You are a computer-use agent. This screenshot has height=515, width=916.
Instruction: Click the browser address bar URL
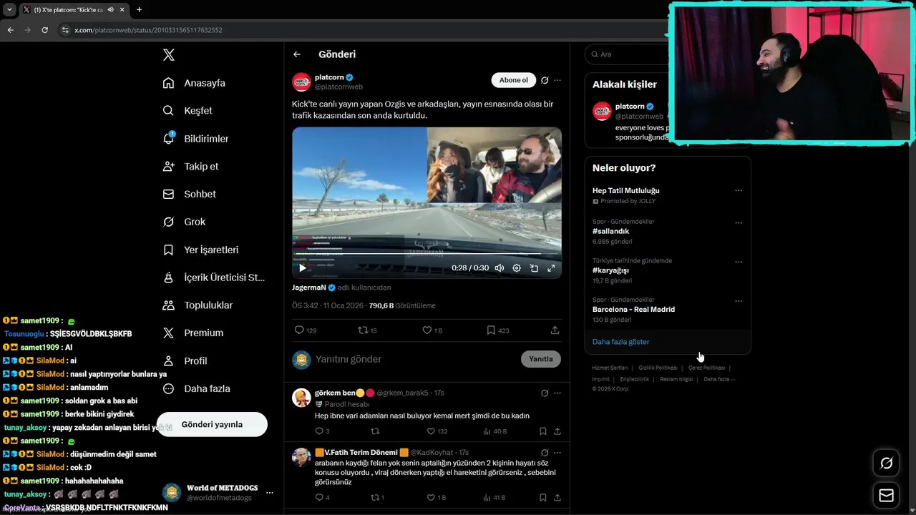tap(148, 30)
